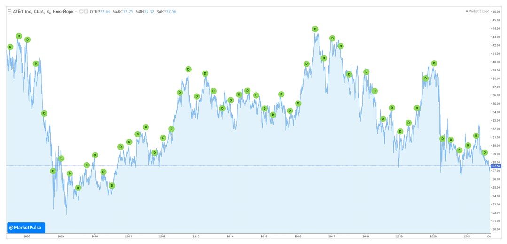
Task: Click the last dividend marker near 29.00 in 2021
Action: tap(484, 152)
